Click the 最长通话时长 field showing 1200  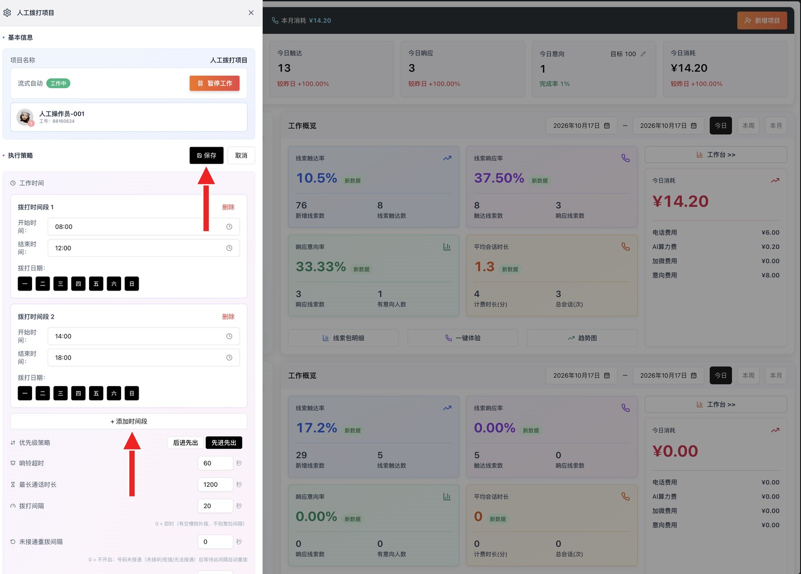215,484
